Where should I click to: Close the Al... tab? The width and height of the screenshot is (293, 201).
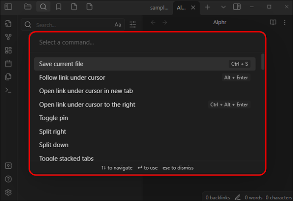(193, 8)
